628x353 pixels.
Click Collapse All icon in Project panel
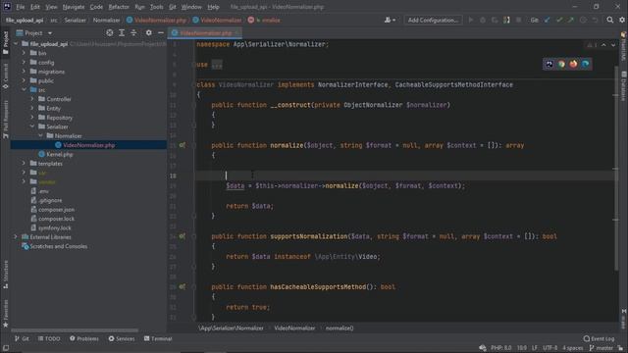133,32
